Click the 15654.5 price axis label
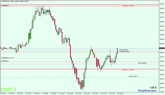The width and height of the screenshot is (165, 95). click(x=162, y=26)
